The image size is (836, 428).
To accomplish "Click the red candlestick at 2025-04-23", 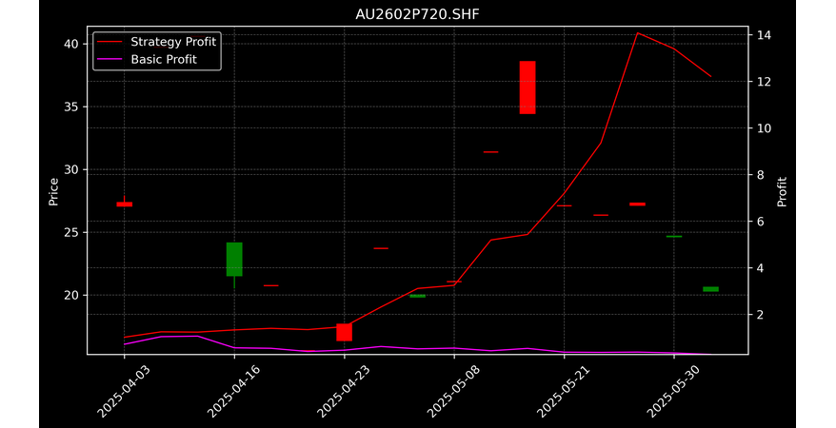I will (344, 332).
